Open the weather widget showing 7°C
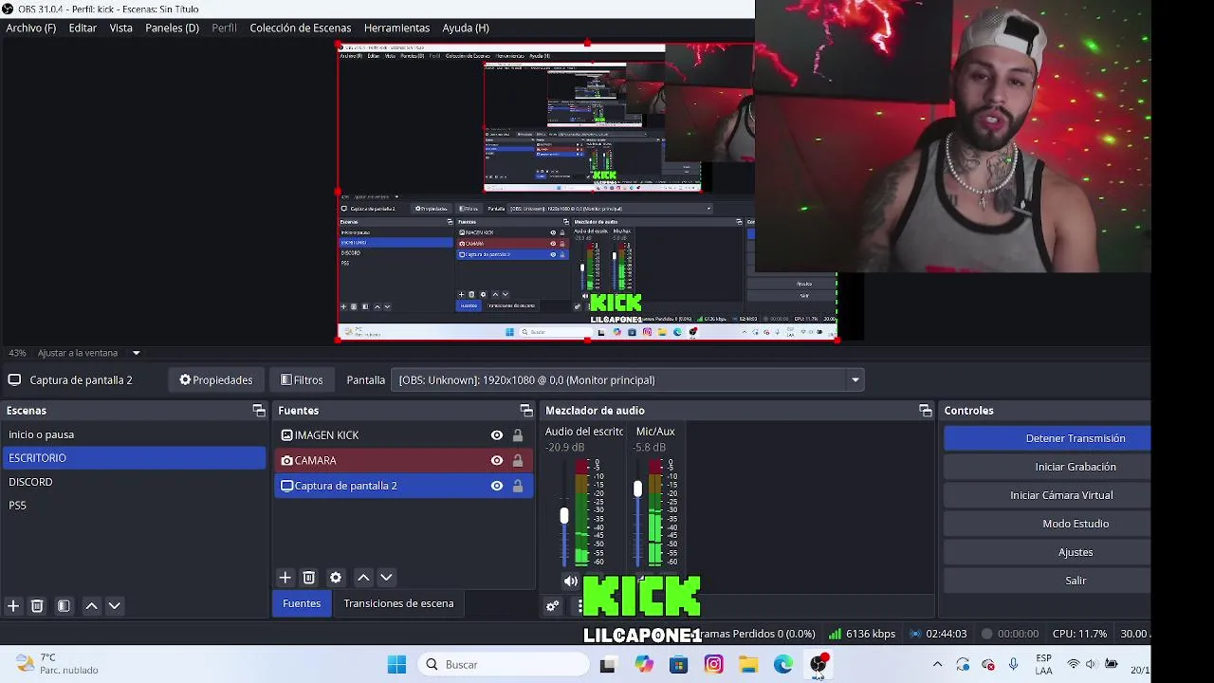1214x683 pixels. (57, 664)
